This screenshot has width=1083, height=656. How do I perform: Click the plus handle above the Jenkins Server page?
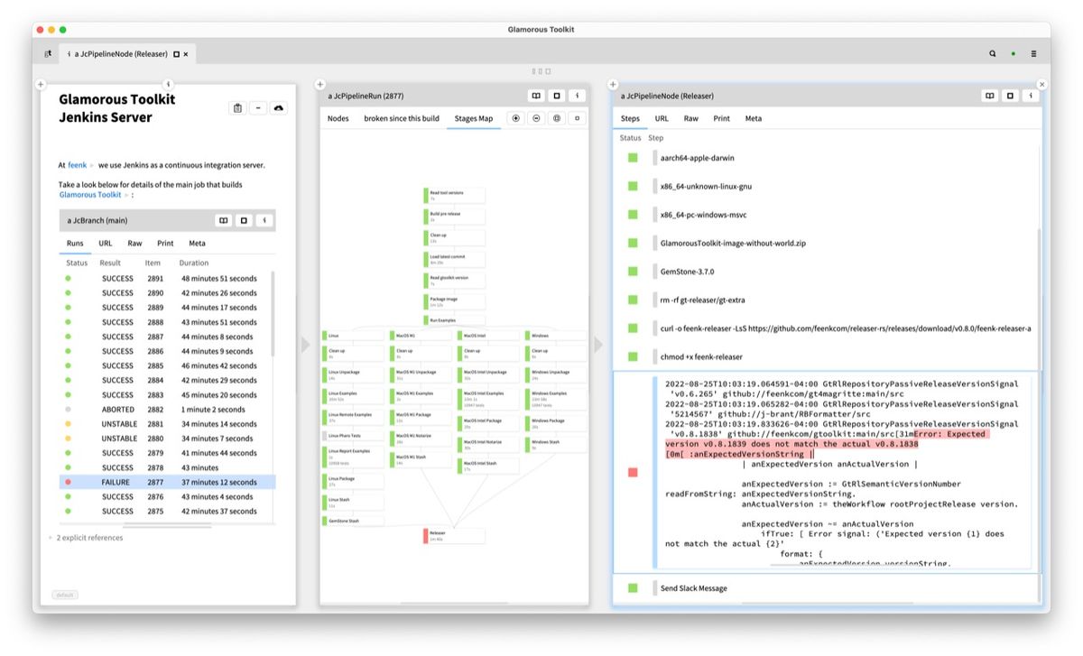coord(41,85)
